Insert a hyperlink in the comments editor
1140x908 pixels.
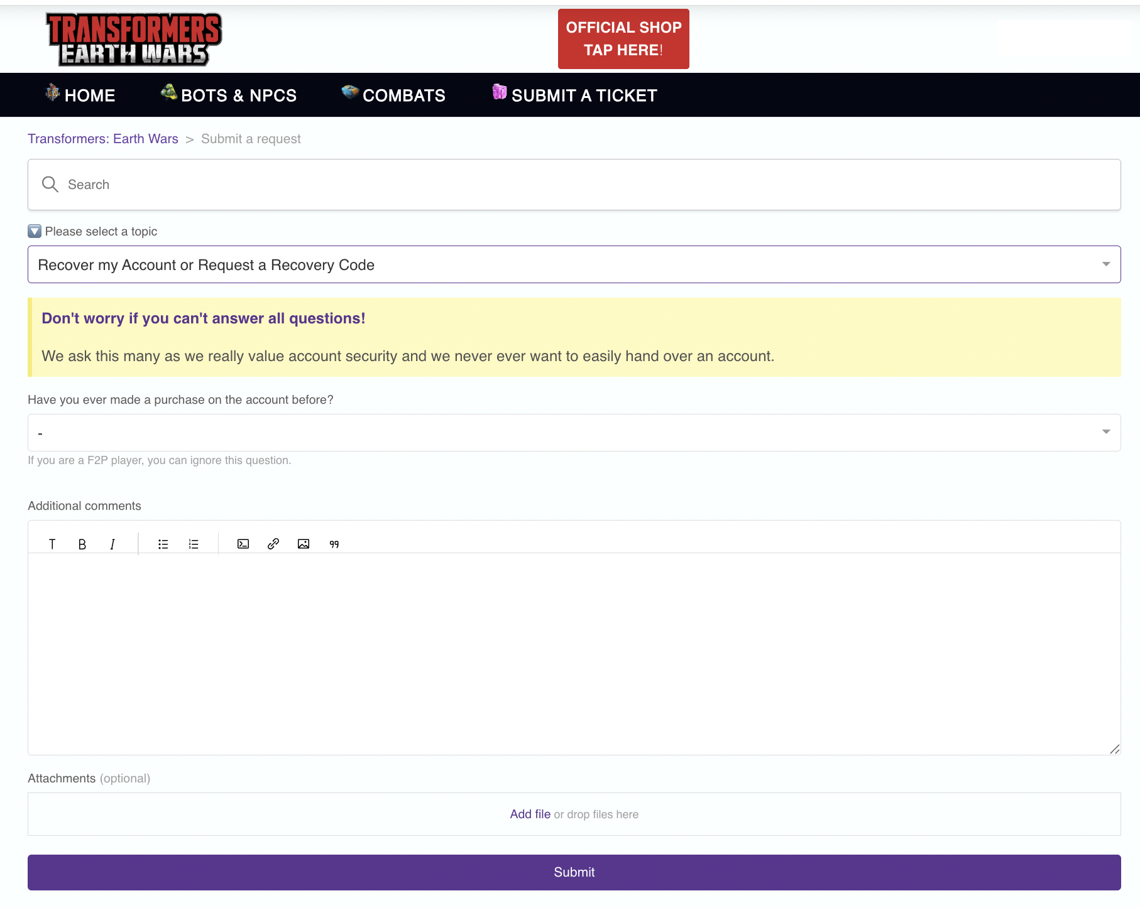click(x=273, y=544)
